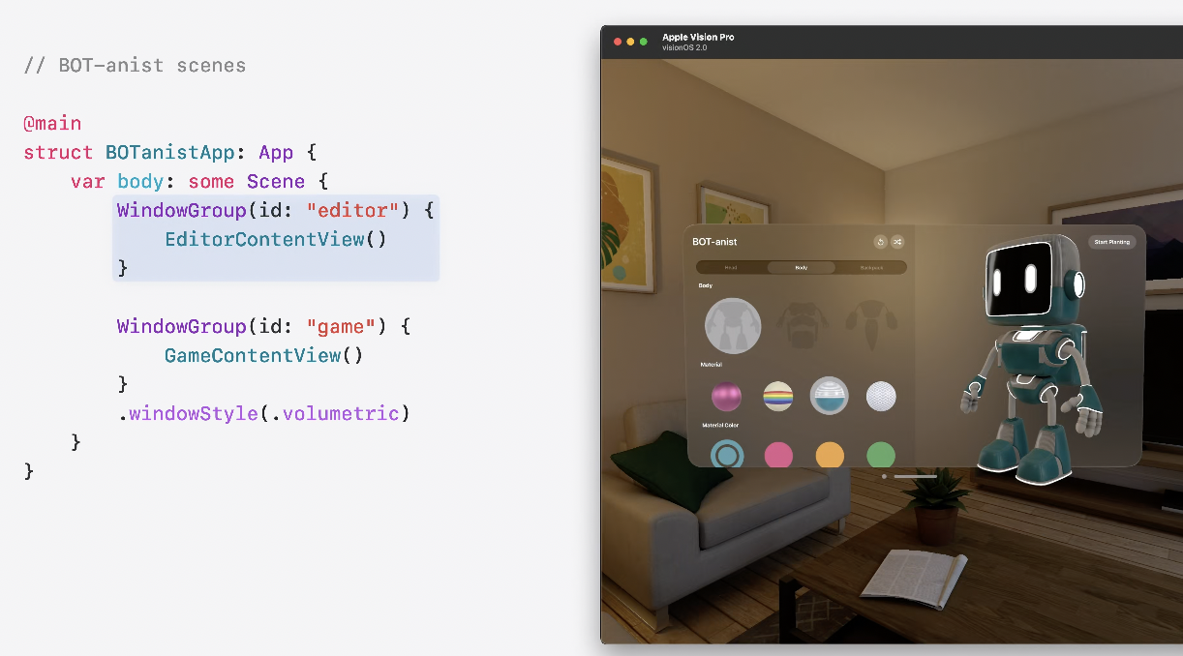The image size is (1183, 656).
Task: Pick the green material color swatch
Action: pyautogui.click(x=881, y=455)
